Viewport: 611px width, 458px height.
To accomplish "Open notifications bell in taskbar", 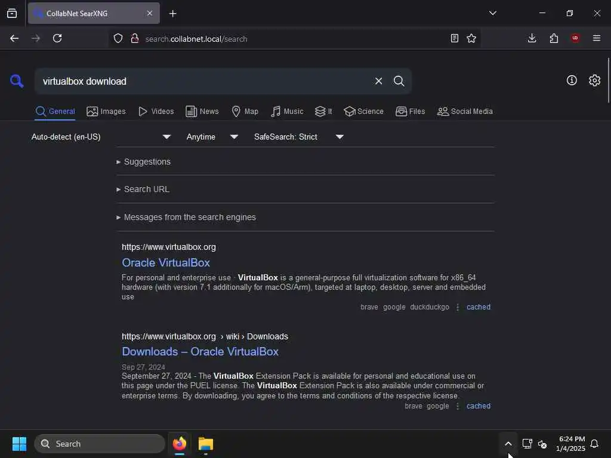I will [x=594, y=444].
